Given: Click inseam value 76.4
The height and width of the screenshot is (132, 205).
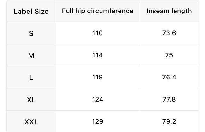Looking at the screenshot, I should pyautogui.click(x=169, y=77).
